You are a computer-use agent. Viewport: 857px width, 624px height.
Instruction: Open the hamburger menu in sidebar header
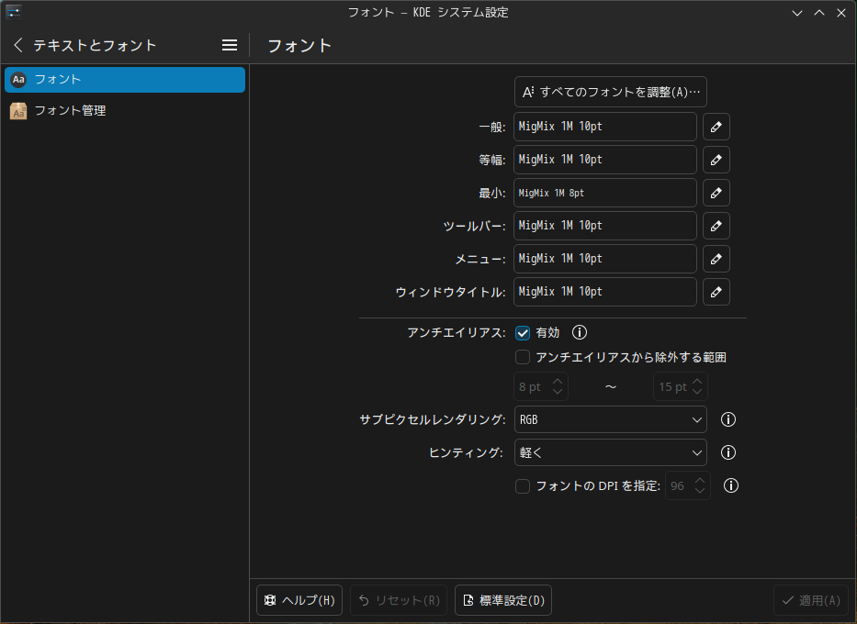(230, 45)
